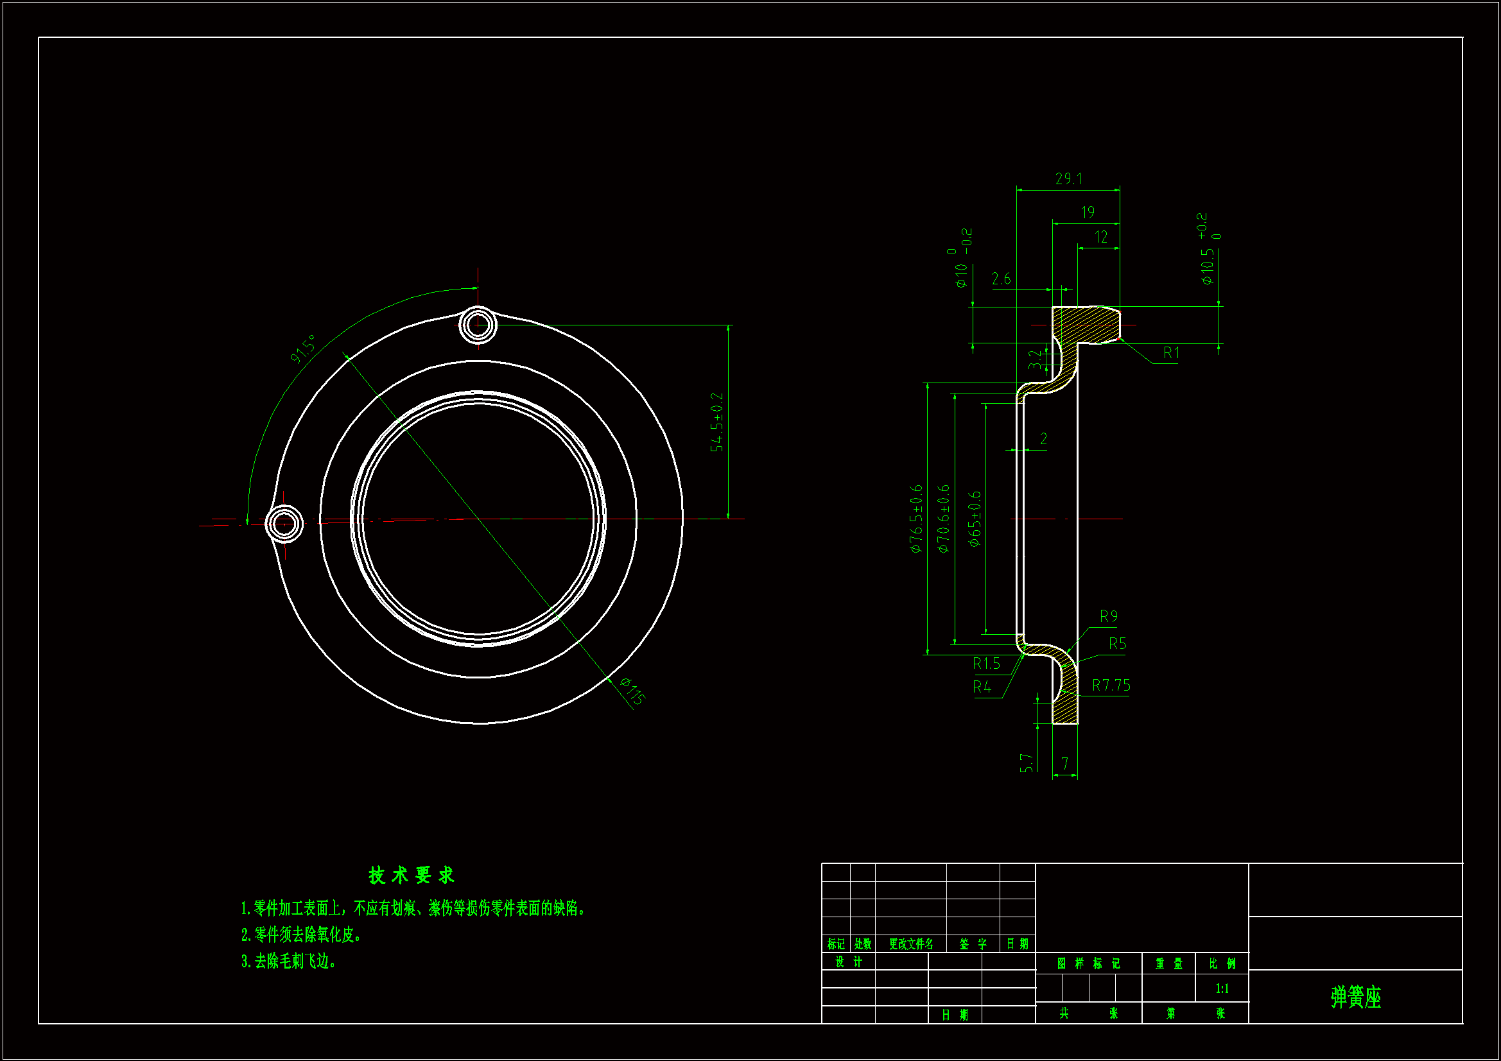Click the 更改文件名 header cell
The width and height of the screenshot is (1501, 1061).
pyautogui.click(x=910, y=944)
